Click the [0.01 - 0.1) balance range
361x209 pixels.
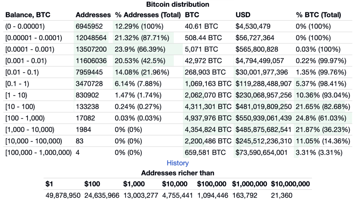click(22, 72)
